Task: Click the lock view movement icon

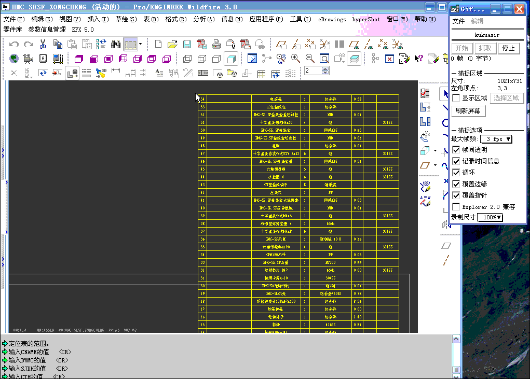Action: coord(72,73)
